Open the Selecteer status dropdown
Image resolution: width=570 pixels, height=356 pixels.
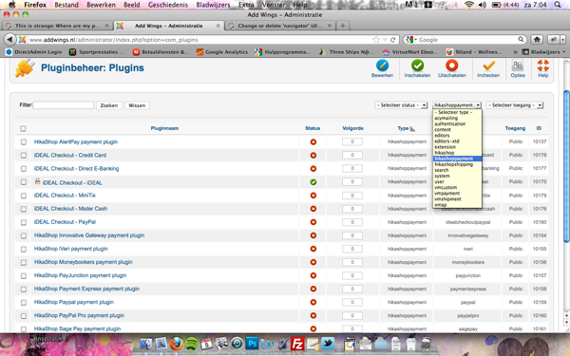point(401,105)
